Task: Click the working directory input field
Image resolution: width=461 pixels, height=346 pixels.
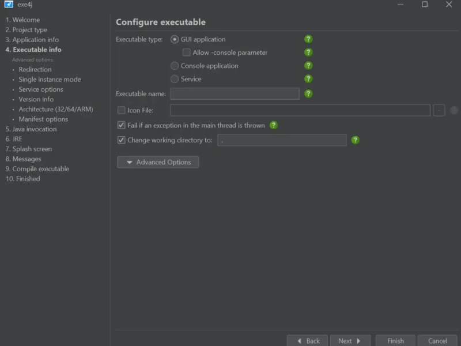Action: click(x=282, y=140)
